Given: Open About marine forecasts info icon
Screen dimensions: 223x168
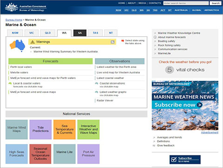Looking at the screenshot, I should point(155,37).
